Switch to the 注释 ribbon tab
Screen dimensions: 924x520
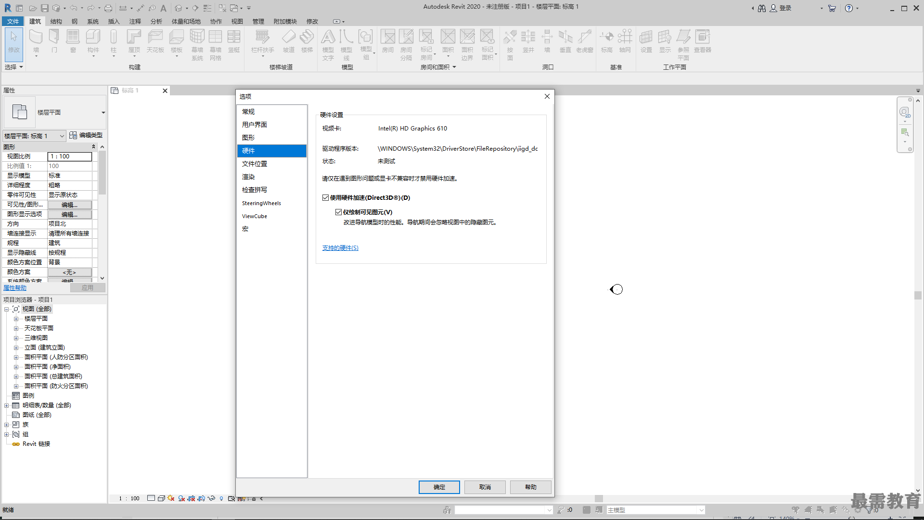point(135,22)
